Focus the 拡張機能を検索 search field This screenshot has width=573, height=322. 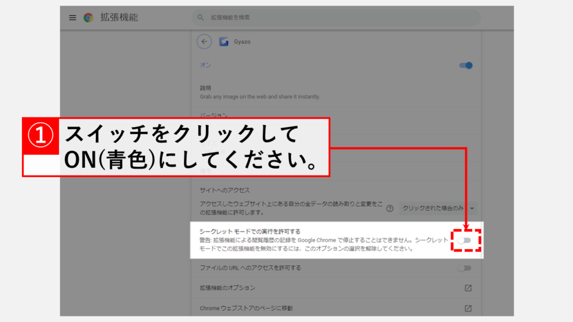click(336, 17)
